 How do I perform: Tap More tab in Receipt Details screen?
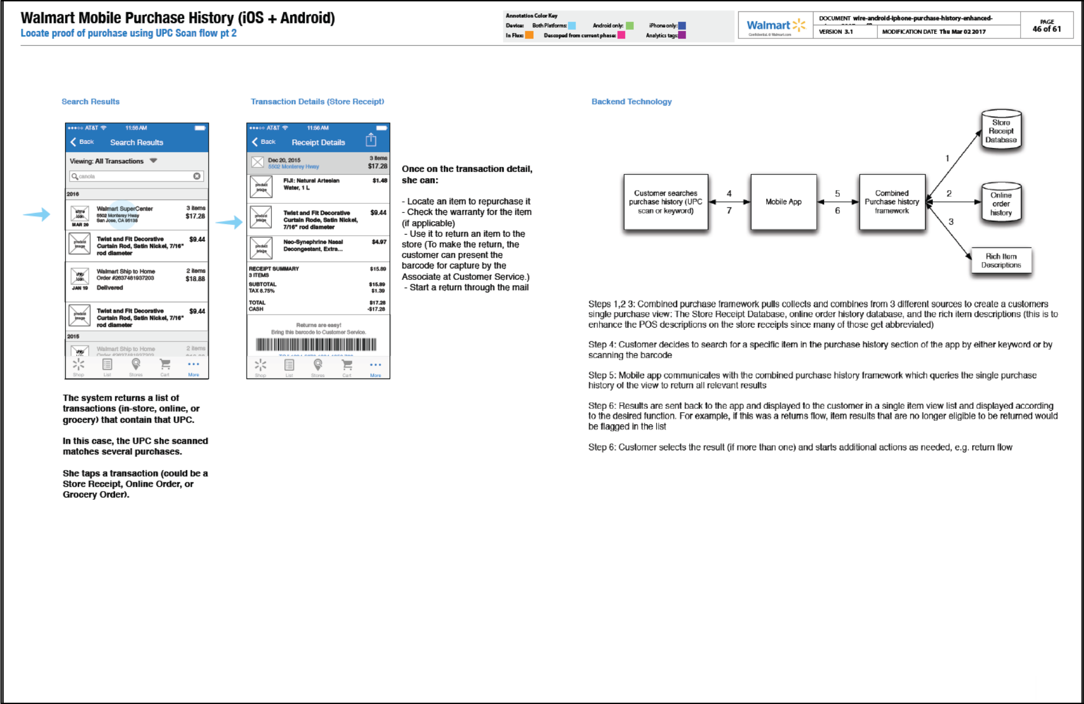375,368
